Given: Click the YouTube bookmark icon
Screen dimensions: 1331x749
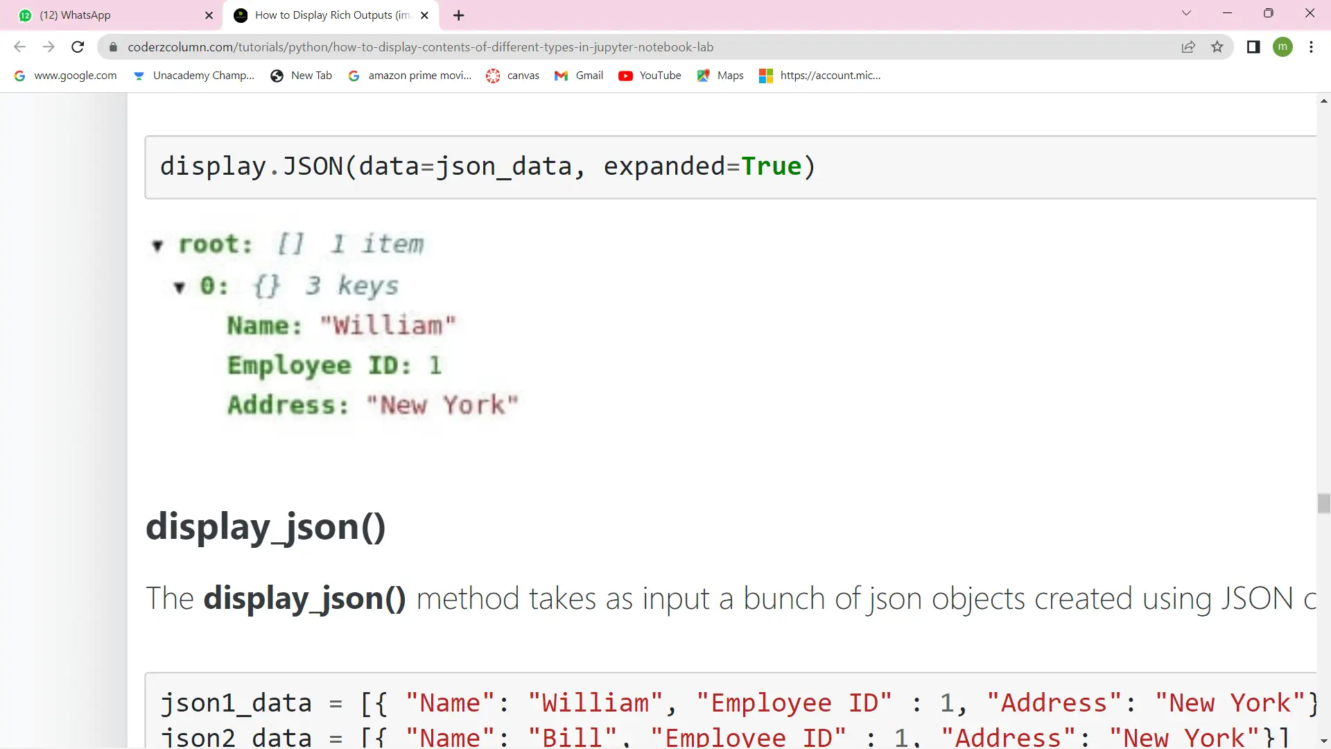Looking at the screenshot, I should point(625,75).
